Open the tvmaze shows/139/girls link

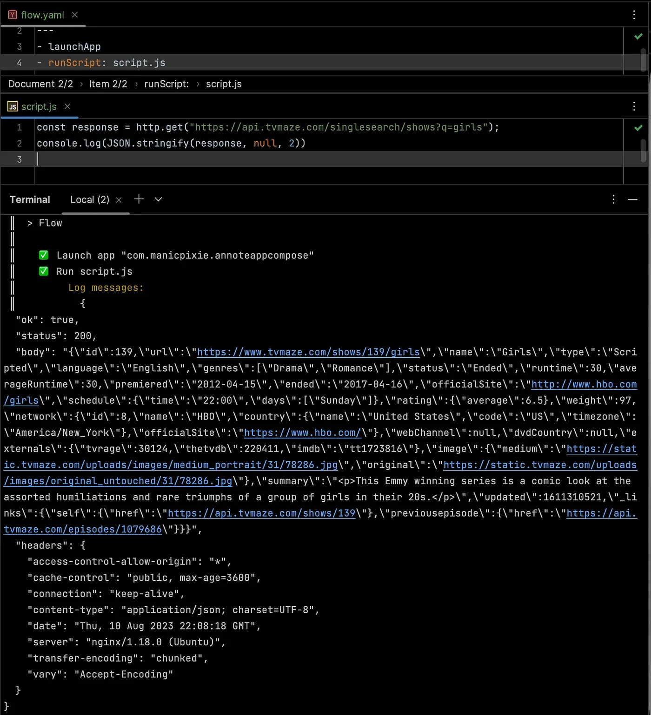click(308, 352)
